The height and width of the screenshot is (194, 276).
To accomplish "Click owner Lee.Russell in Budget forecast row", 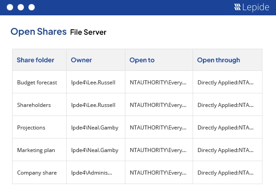I will coord(93,83).
